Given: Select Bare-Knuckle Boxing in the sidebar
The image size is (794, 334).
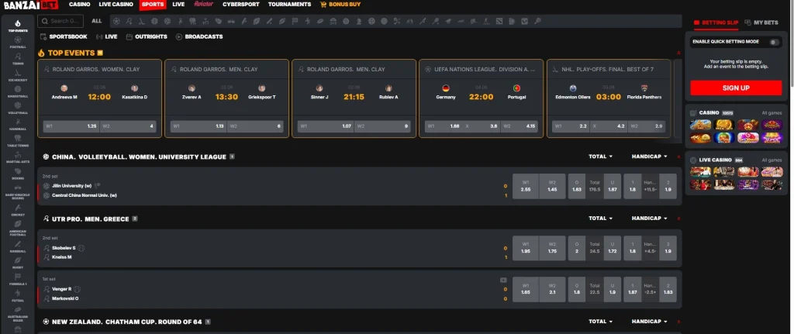Looking at the screenshot, I should pos(18,191).
